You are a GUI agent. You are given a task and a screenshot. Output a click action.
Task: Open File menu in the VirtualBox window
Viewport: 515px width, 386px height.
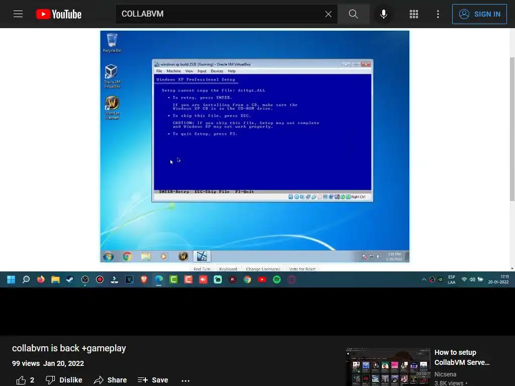159,71
